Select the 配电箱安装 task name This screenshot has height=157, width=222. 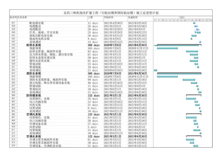coord(36,23)
